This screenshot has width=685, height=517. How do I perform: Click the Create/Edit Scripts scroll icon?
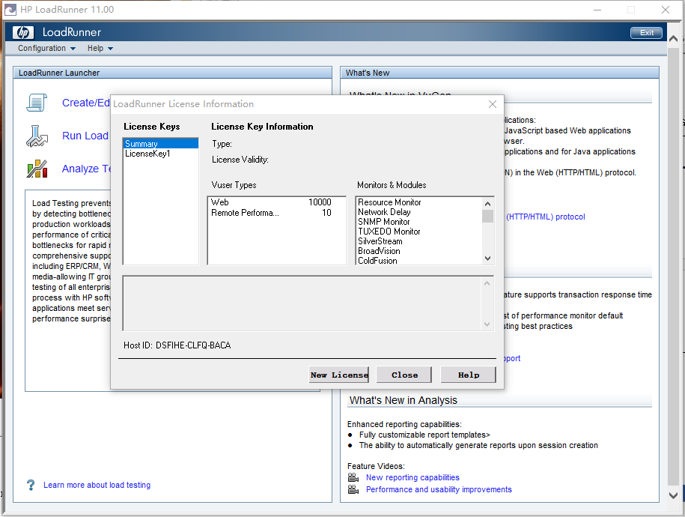coord(37,103)
